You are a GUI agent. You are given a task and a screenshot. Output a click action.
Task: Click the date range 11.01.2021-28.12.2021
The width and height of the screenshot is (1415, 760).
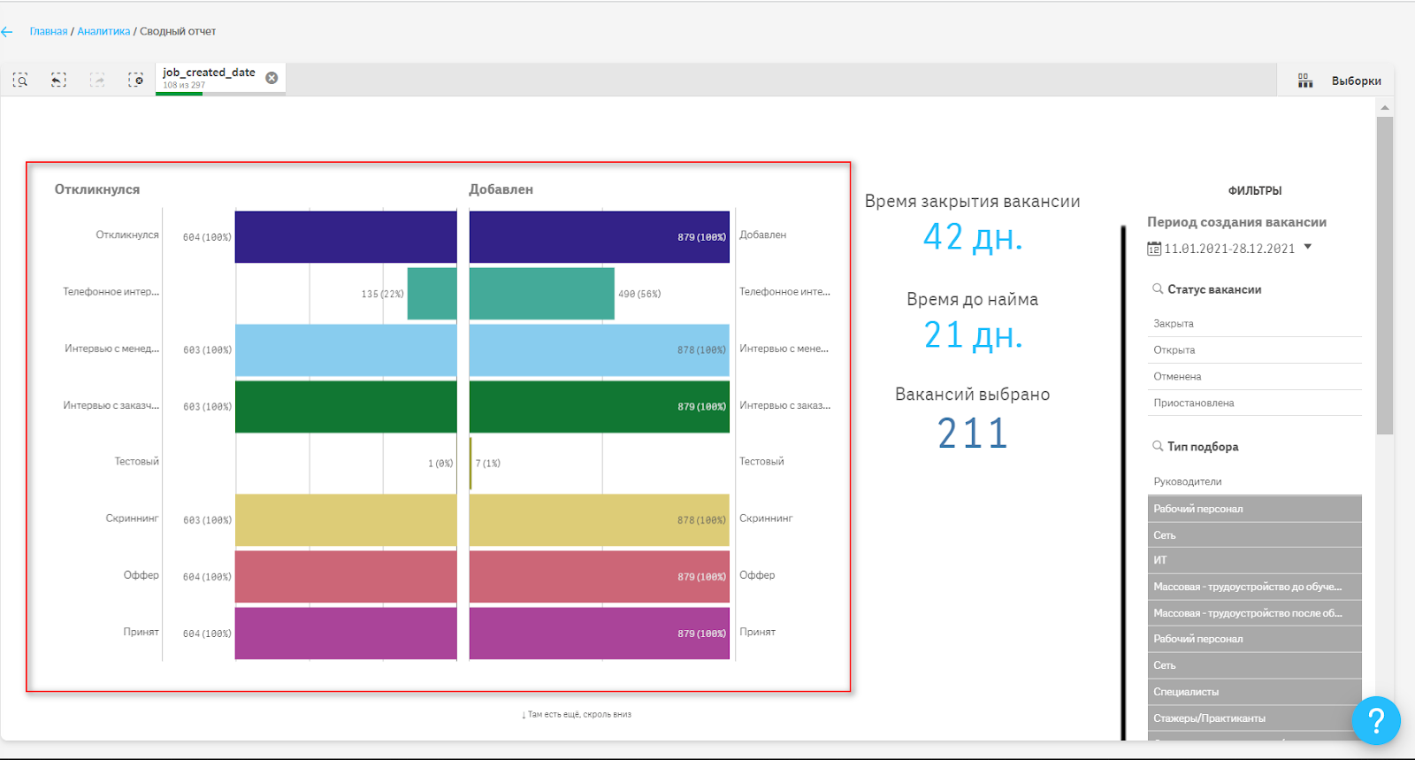point(1229,249)
